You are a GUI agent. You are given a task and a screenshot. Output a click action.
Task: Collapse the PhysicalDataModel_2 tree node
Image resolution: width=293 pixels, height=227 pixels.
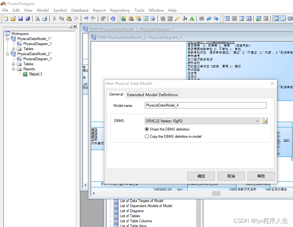click(x=7, y=54)
